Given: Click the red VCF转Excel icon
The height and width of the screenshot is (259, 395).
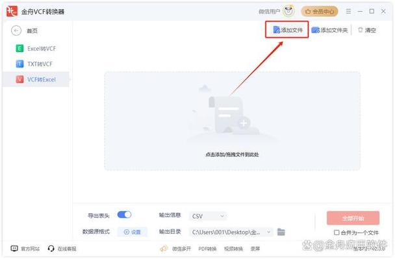Looking at the screenshot, I should tap(19, 79).
